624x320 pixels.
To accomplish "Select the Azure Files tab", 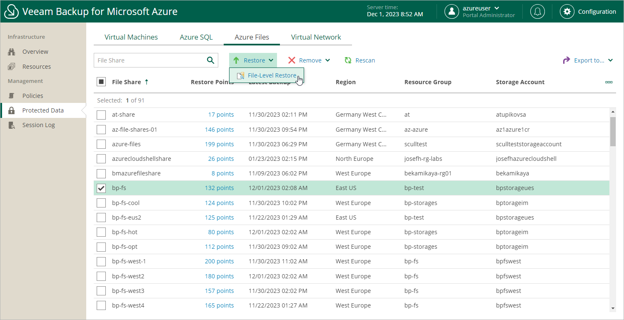I will (x=252, y=37).
